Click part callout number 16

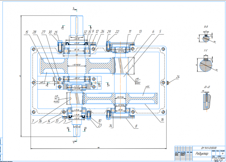(163, 120)
